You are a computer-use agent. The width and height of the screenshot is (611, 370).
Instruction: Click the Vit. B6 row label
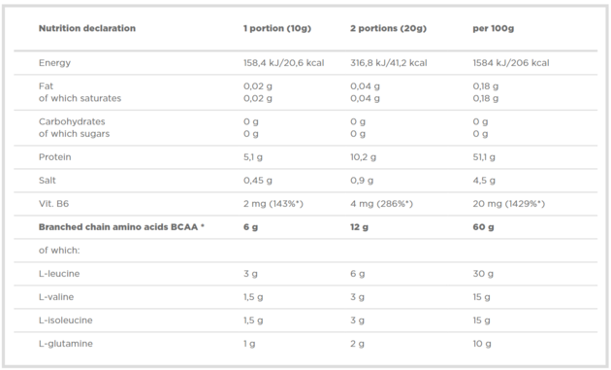pos(53,203)
